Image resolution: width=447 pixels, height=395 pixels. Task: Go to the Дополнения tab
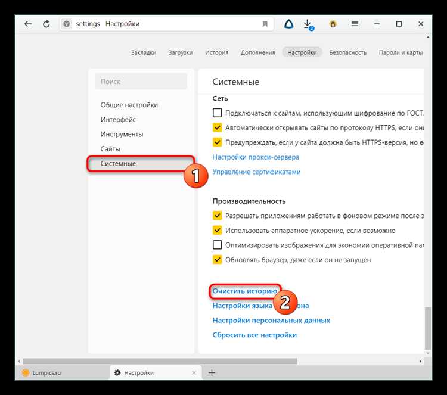tap(257, 52)
